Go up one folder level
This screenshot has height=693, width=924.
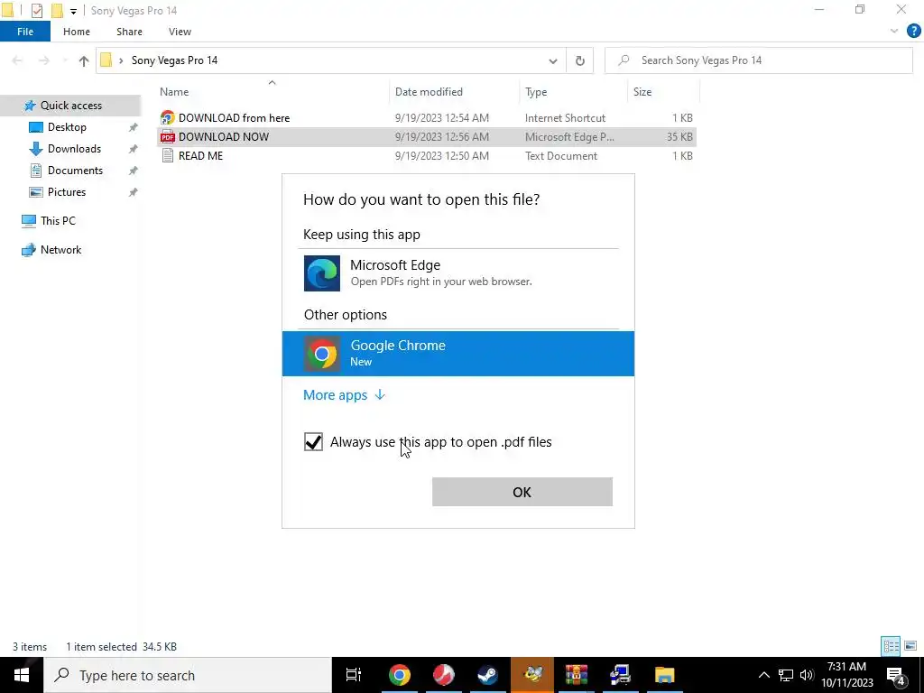[84, 60]
